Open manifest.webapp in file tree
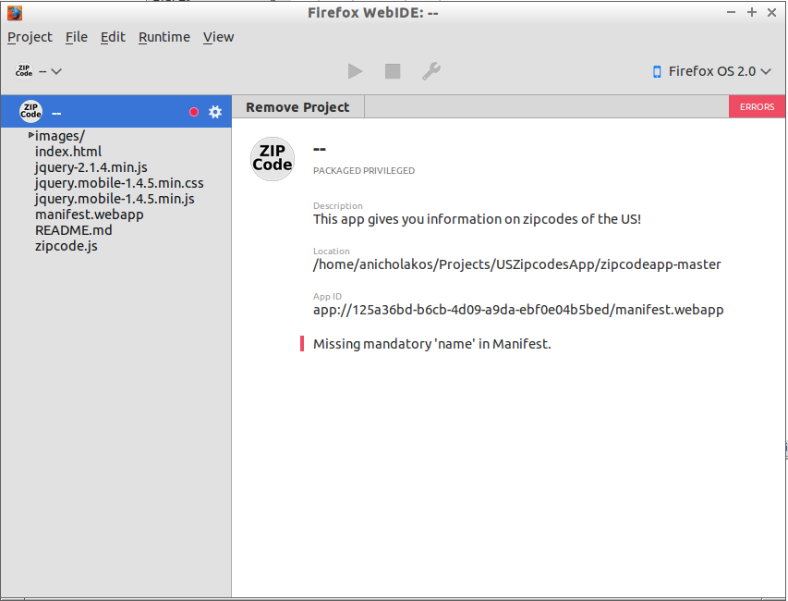 (x=89, y=215)
